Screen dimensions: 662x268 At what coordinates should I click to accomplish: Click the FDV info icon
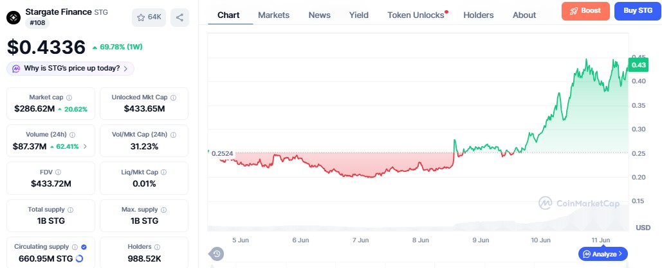tap(59, 172)
